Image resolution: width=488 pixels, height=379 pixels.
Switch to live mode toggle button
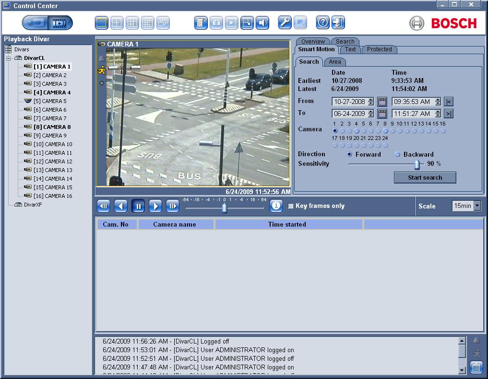click(x=35, y=23)
